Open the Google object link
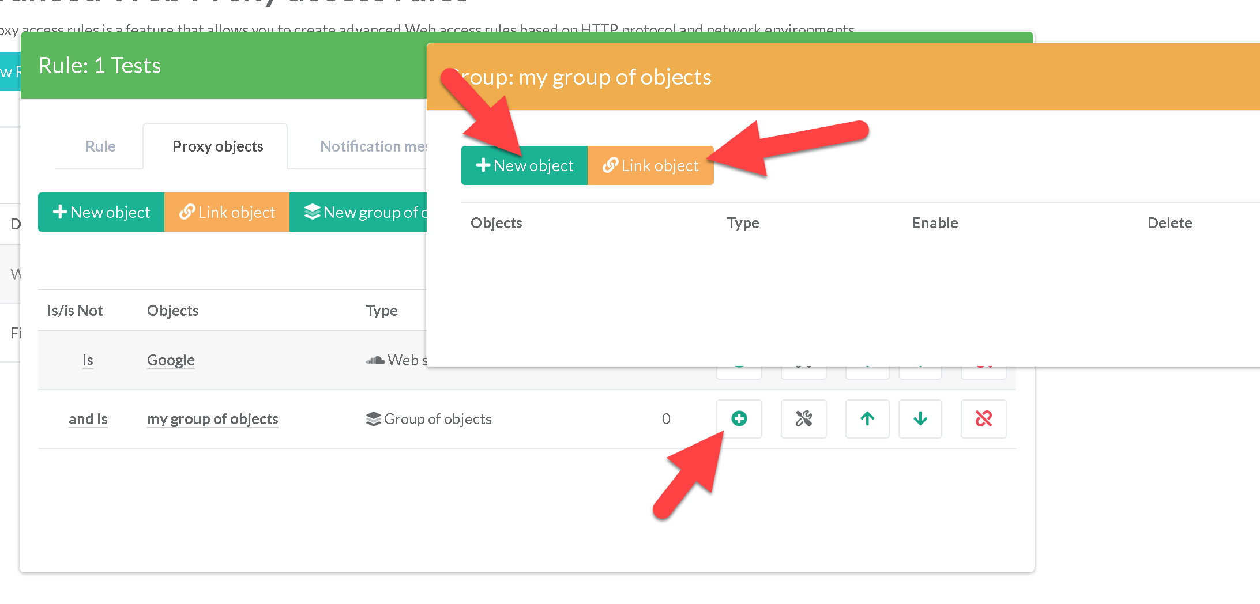The width and height of the screenshot is (1260, 604). pyautogui.click(x=171, y=360)
